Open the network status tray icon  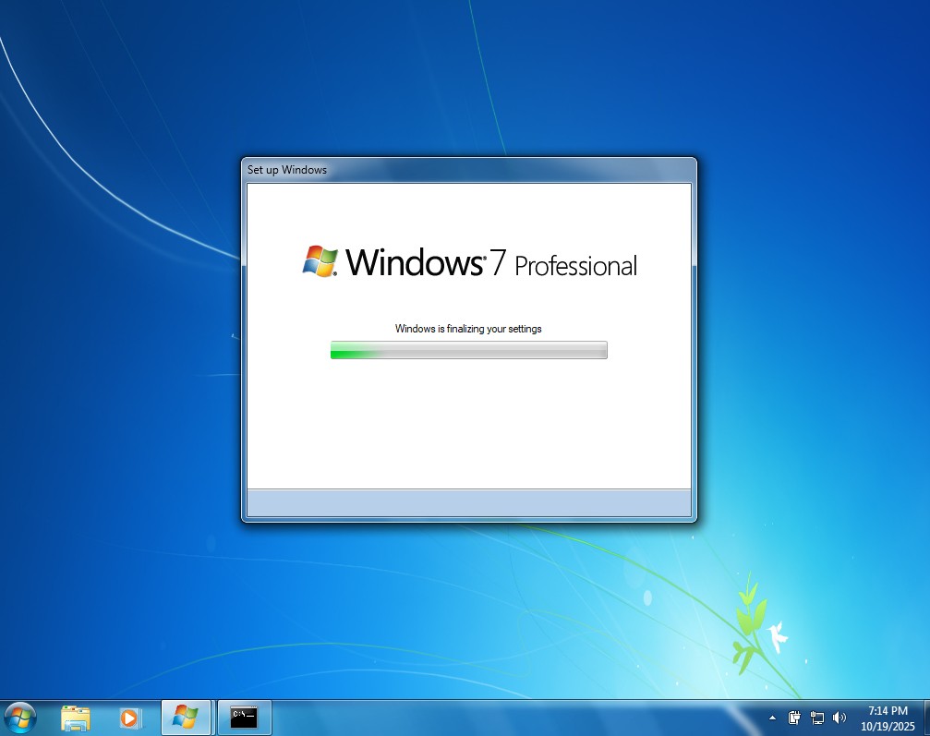817,718
